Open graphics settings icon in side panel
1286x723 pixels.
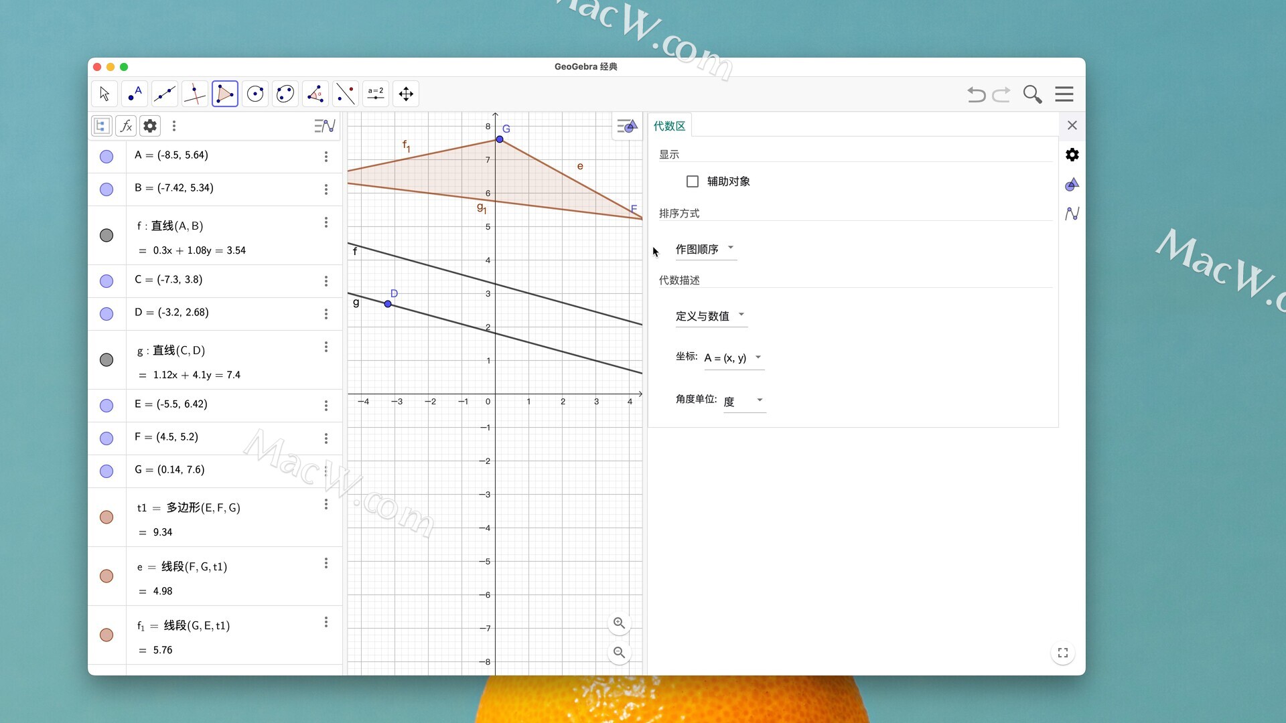[x=1072, y=184]
